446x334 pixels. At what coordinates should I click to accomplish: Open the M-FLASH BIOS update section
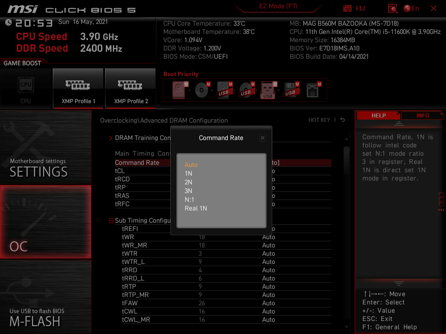(x=45, y=297)
